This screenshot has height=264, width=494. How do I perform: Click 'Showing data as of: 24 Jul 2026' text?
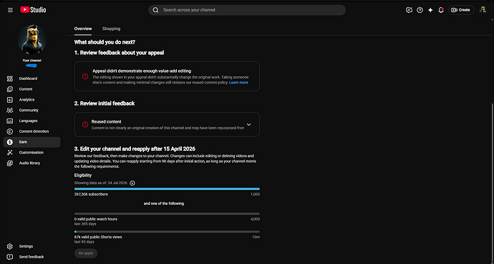pyautogui.click(x=101, y=183)
